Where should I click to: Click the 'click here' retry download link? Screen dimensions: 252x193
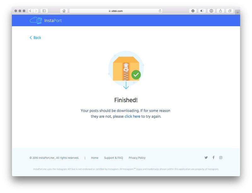[132, 116]
